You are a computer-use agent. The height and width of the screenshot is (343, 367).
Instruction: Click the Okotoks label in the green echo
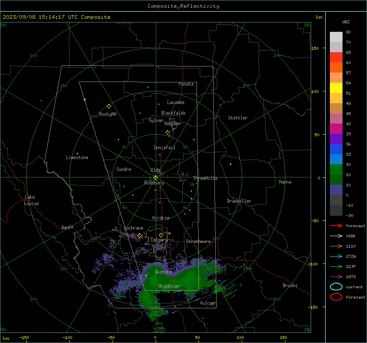(163, 272)
